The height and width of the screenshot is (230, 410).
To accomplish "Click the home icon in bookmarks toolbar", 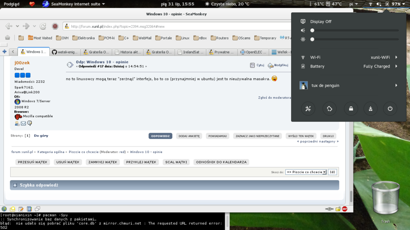I will (x=7, y=38).
